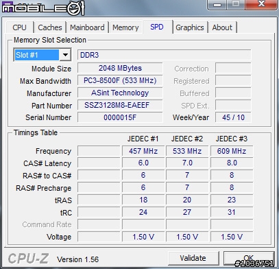Click the JEDEC #2 column header

pyautogui.click(x=187, y=139)
